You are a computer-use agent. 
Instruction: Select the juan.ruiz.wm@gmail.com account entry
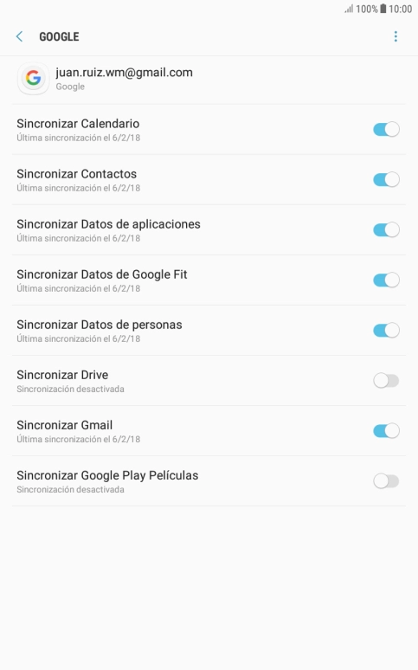pos(209,80)
